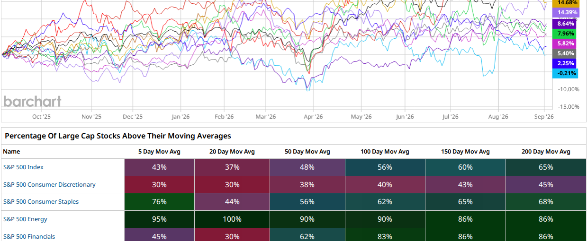
Task: Select Consumer Staples 50 Day value 56%
Action: pos(307,202)
